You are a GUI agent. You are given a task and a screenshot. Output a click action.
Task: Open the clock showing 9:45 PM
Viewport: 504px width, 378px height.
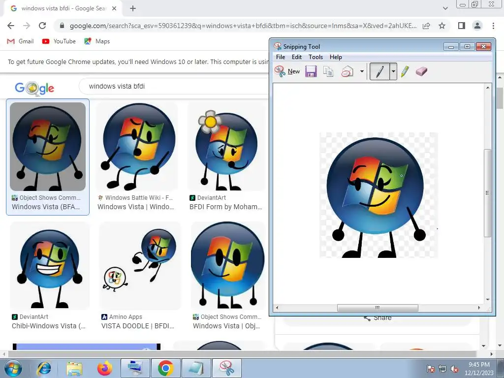479,369
